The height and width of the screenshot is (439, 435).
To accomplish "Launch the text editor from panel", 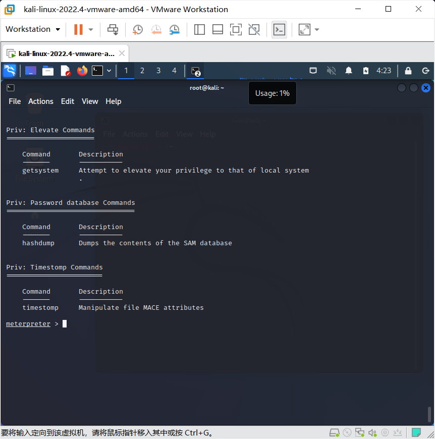I will [65, 71].
